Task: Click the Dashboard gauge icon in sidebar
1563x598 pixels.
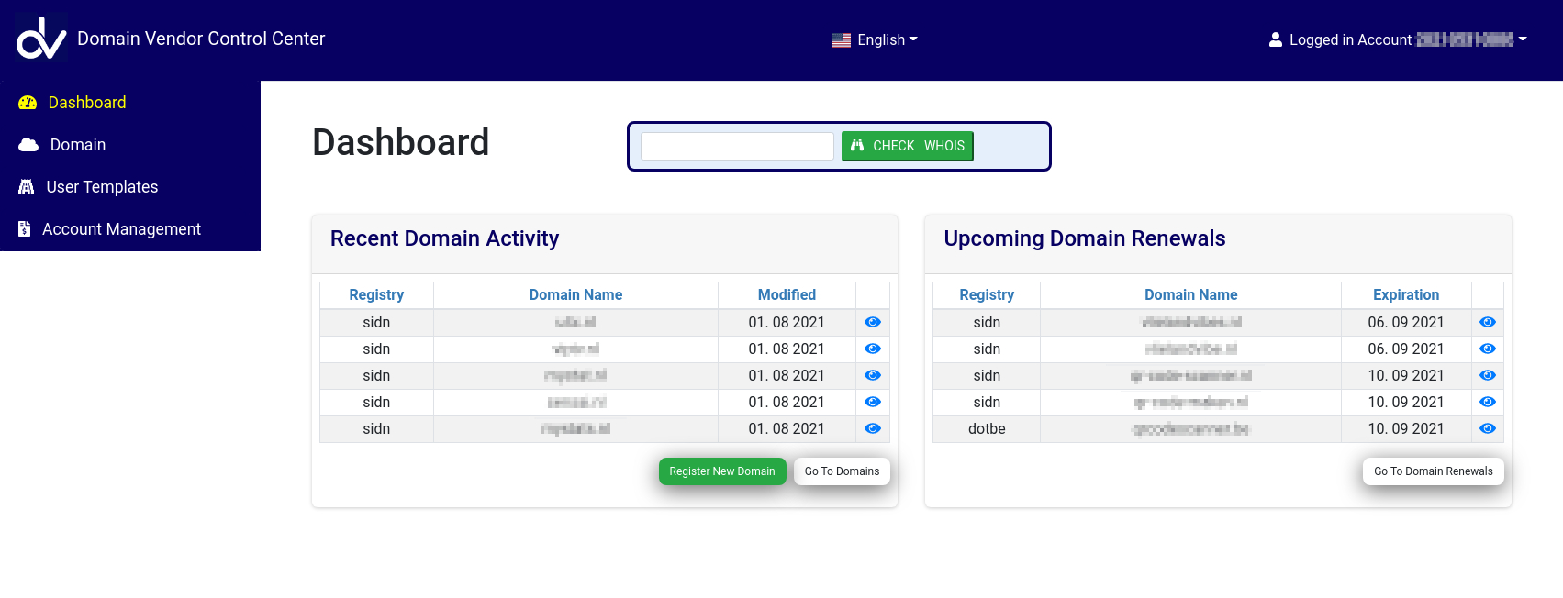Action: tap(28, 103)
